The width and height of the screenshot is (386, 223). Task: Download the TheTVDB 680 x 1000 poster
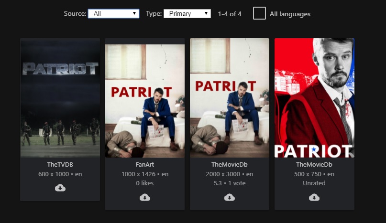(60, 188)
